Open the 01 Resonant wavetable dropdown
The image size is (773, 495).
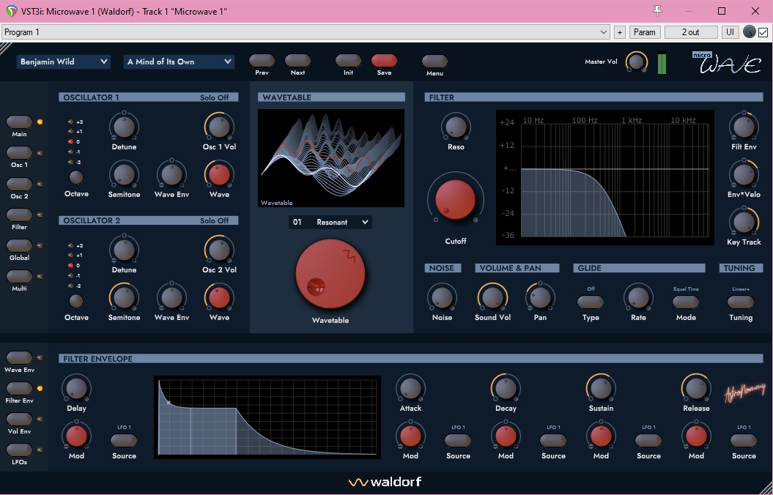pos(330,222)
